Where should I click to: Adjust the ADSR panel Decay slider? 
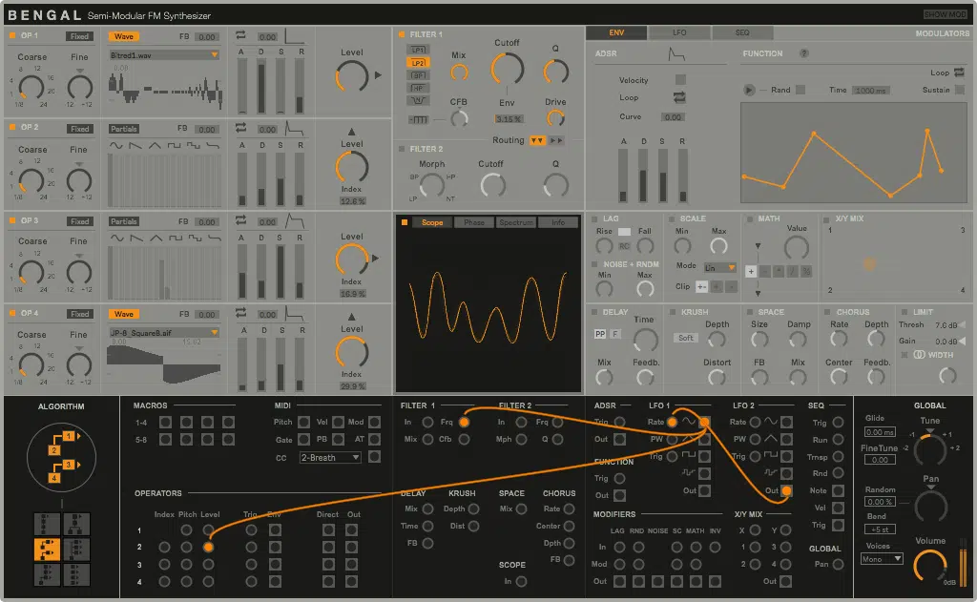(643, 176)
